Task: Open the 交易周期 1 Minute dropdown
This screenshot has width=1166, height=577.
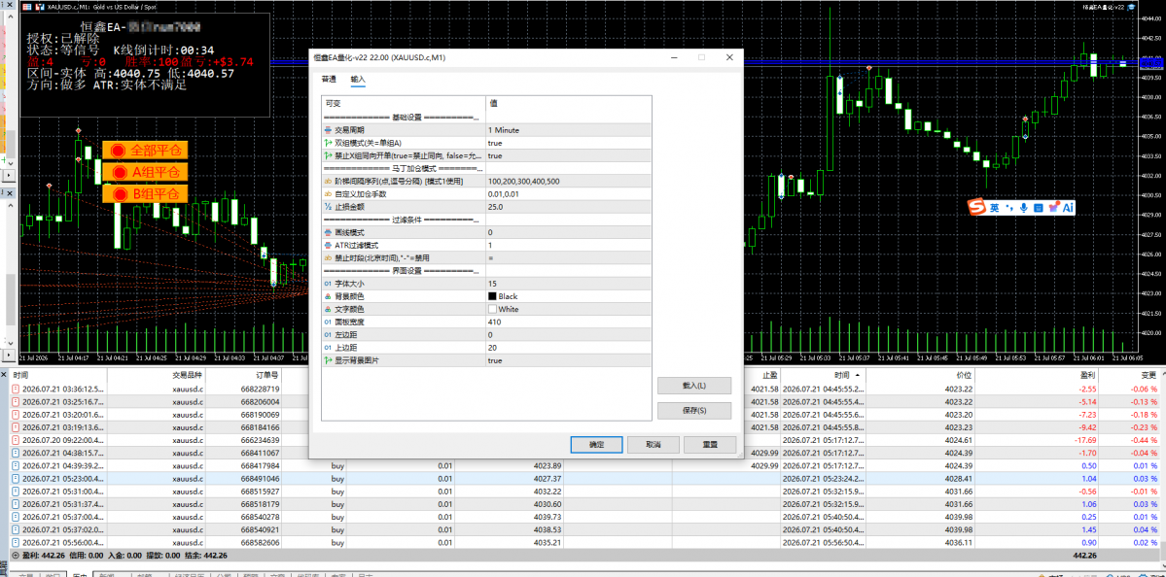Action: pos(569,129)
